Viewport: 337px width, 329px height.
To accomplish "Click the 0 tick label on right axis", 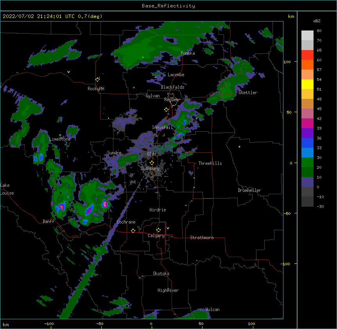I will pos(291,163).
